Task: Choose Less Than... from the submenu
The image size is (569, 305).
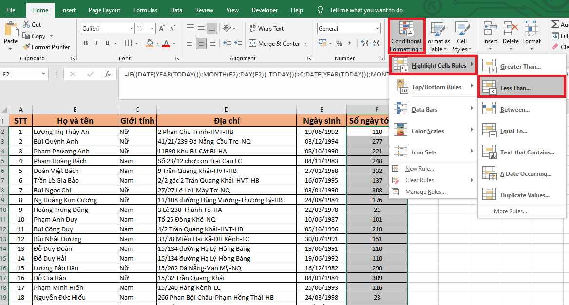Action: 515,88
